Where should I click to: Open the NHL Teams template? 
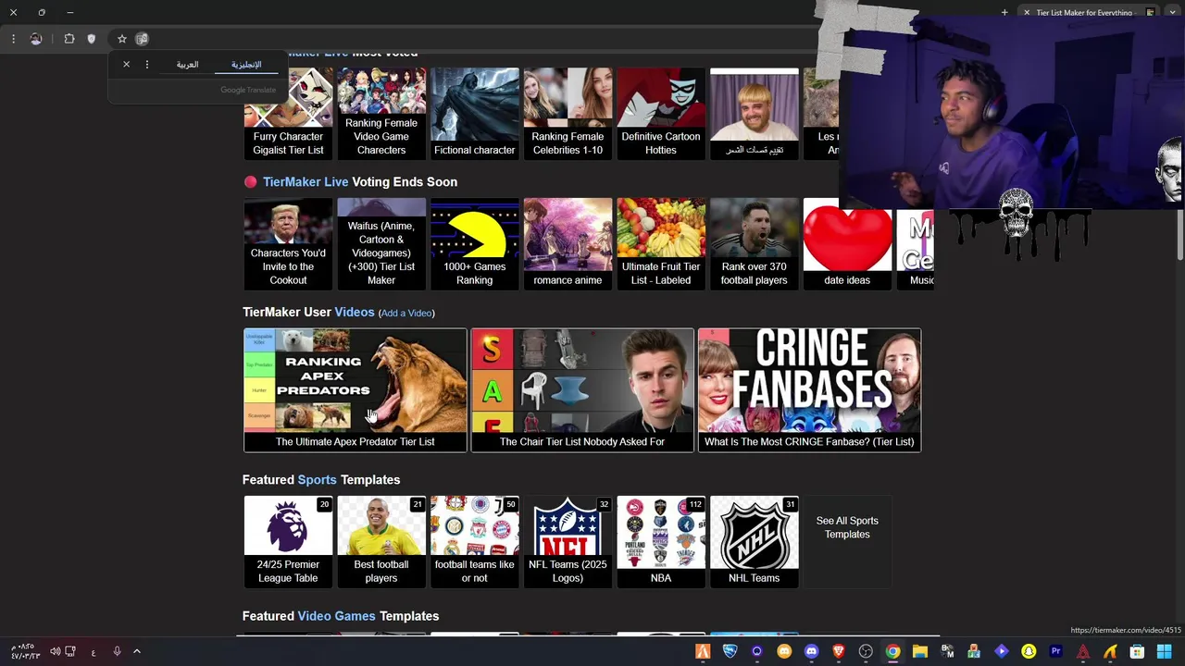[755, 541]
